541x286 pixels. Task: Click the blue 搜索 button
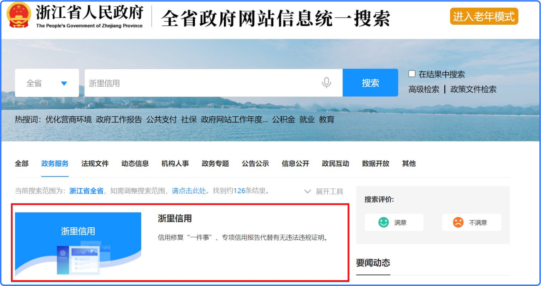pyautogui.click(x=370, y=83)
